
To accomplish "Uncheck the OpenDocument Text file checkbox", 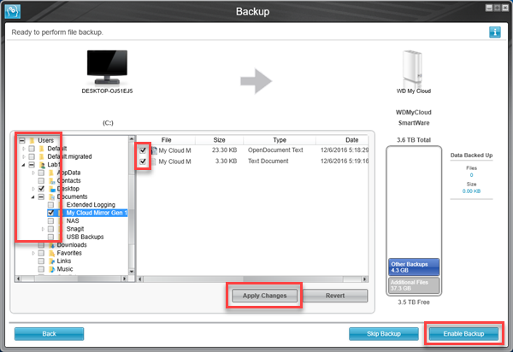I will (143, 150).
